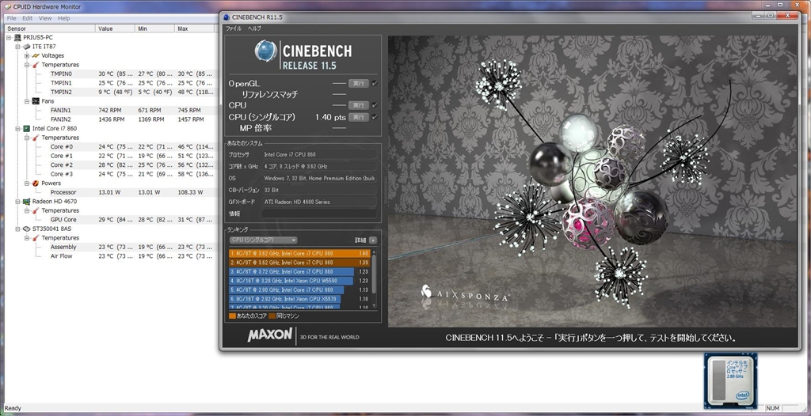The height and width of the screenshot is (416, 811).
Task: Click the Fans node fan icon
Action: coord(35,101)
